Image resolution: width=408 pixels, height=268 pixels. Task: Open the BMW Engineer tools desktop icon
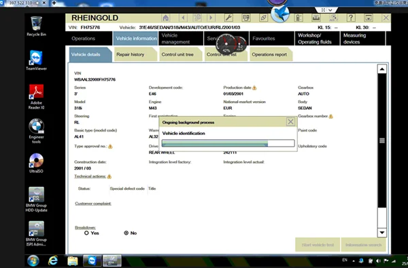coord(37,131)
